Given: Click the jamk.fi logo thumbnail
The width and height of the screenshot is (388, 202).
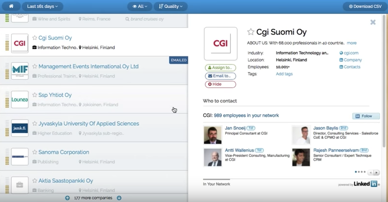Looking at the screenshot, I should tap(20, 128).
